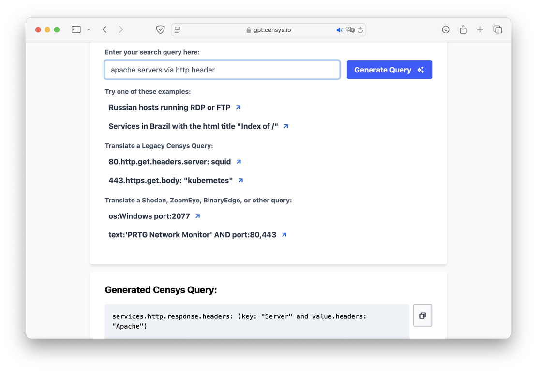Open the Share icon
This screenshot has height=373, width=537.
pyautogui.click(x=463, y=29)
